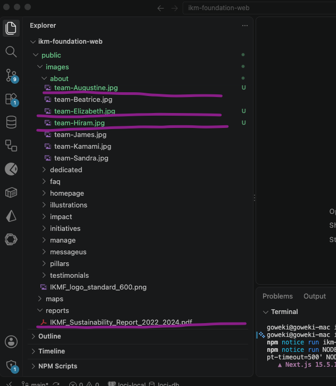Screen dimensions: 336x386
Task: Expand the dedicated folder
Action: (44, 170)
